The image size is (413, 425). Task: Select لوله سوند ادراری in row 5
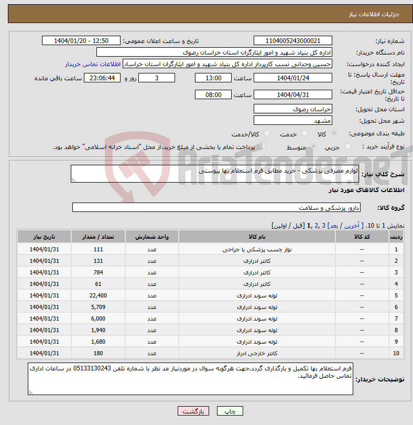257,296
